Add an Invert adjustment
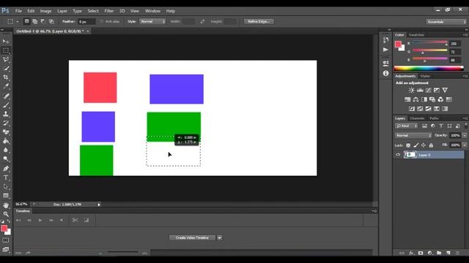Screen dimensions: 469x263 pyautogui.click(x=412, y=109)
